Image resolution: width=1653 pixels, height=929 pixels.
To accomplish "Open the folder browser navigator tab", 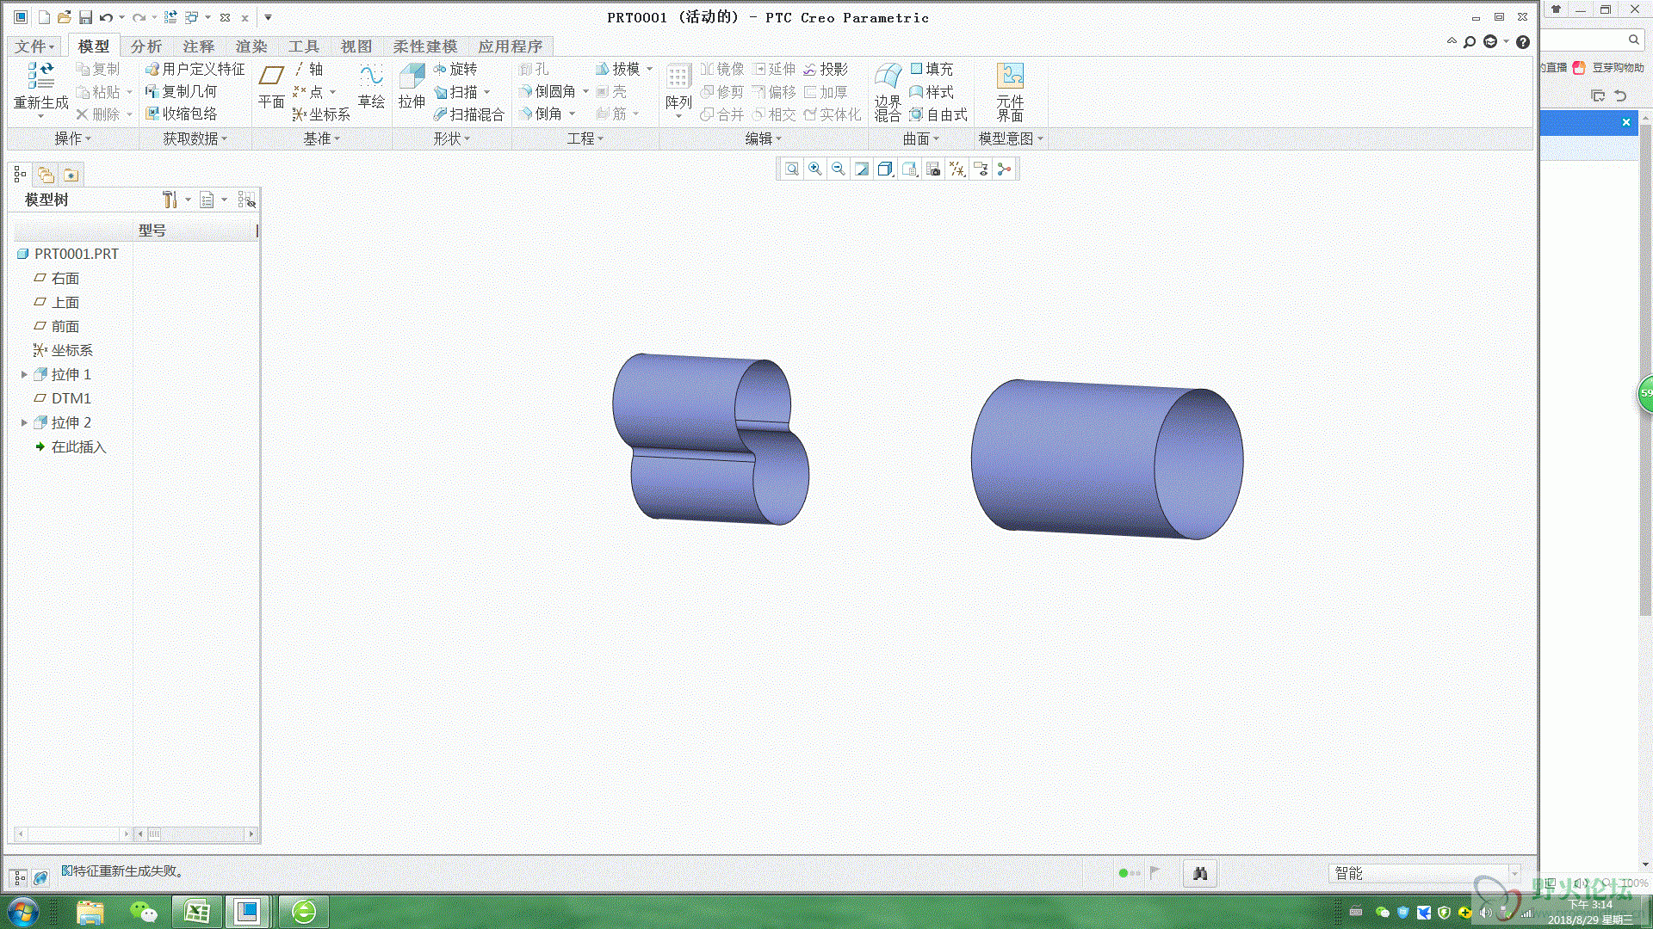I will (46, 175).
